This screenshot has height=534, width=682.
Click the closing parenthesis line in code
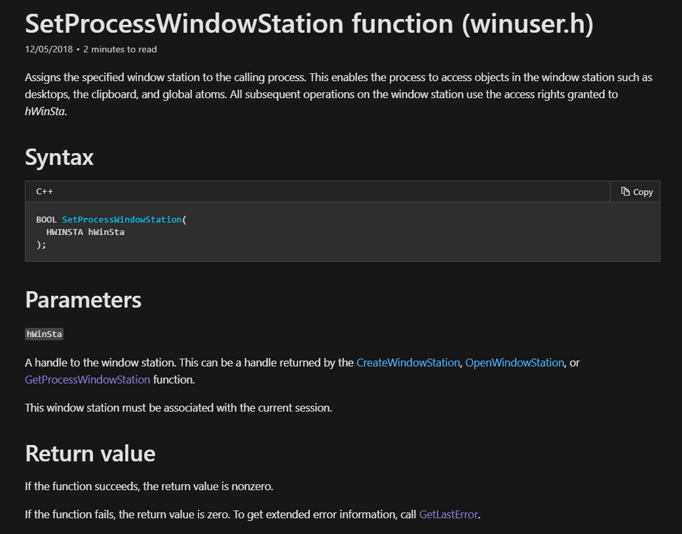tap(41, 245)
